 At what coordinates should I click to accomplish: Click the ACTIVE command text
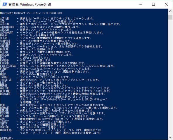[4, 18]
